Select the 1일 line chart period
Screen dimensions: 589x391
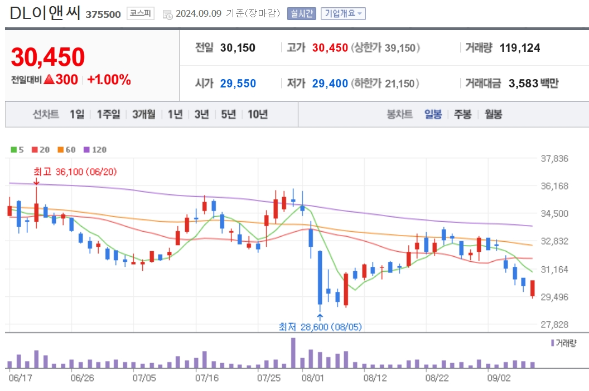(x=77, y=114)
